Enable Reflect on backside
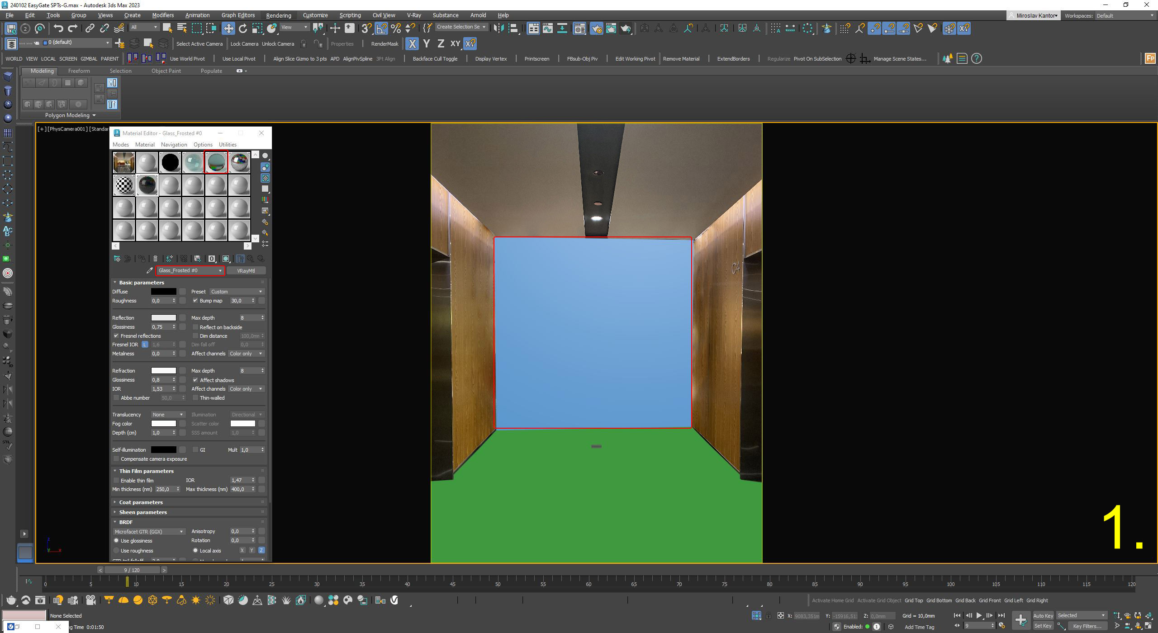Viewport: 1158px width, 633px height. [195, 327]
